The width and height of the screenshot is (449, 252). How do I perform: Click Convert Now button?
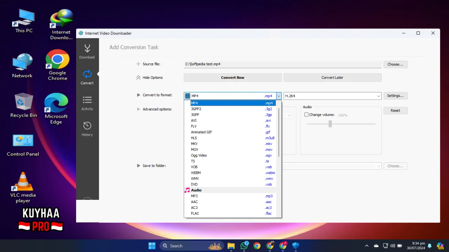click(x=233, y=78)
